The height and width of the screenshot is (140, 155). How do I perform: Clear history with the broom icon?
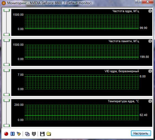click(x=19, y=134)
